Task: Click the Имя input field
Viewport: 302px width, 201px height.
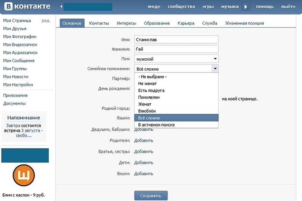Action: 176,40
